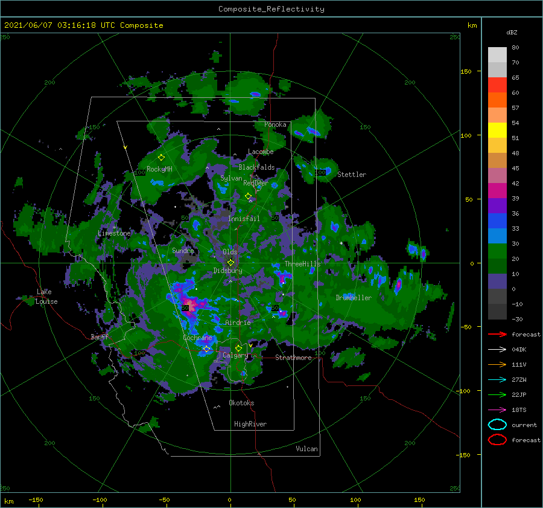
Task: Click the Airdrie city label
Action: [238, 323]
